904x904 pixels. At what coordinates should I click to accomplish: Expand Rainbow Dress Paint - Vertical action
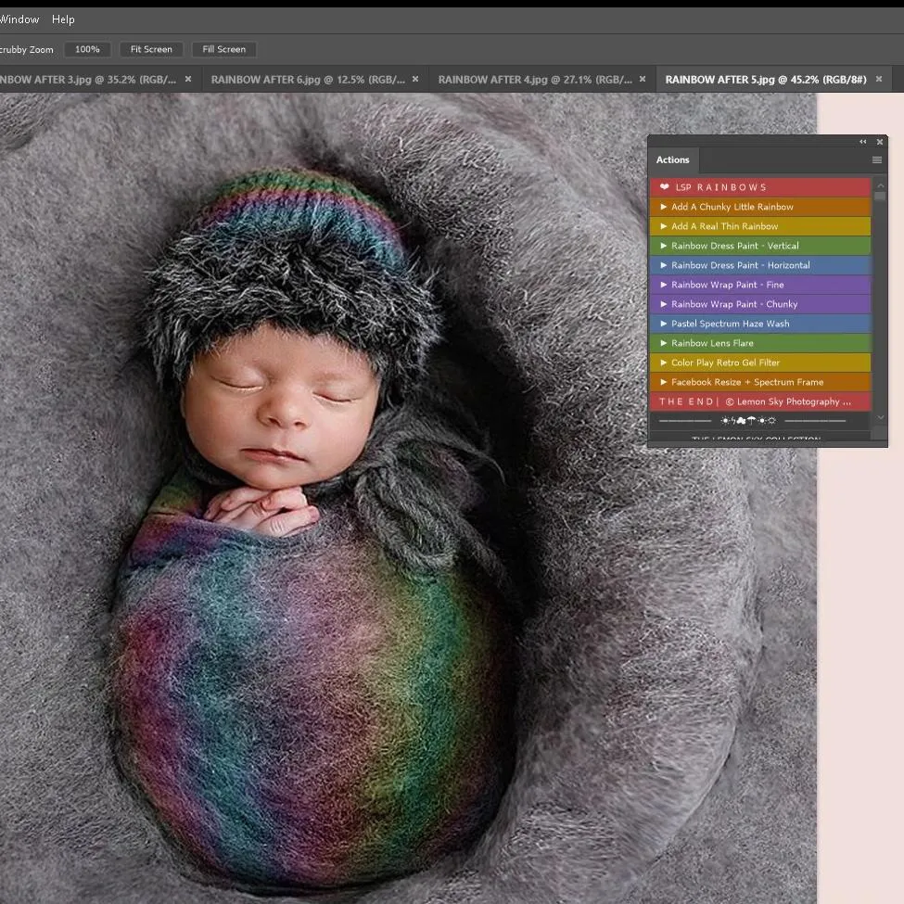click(x=664, y=246)
